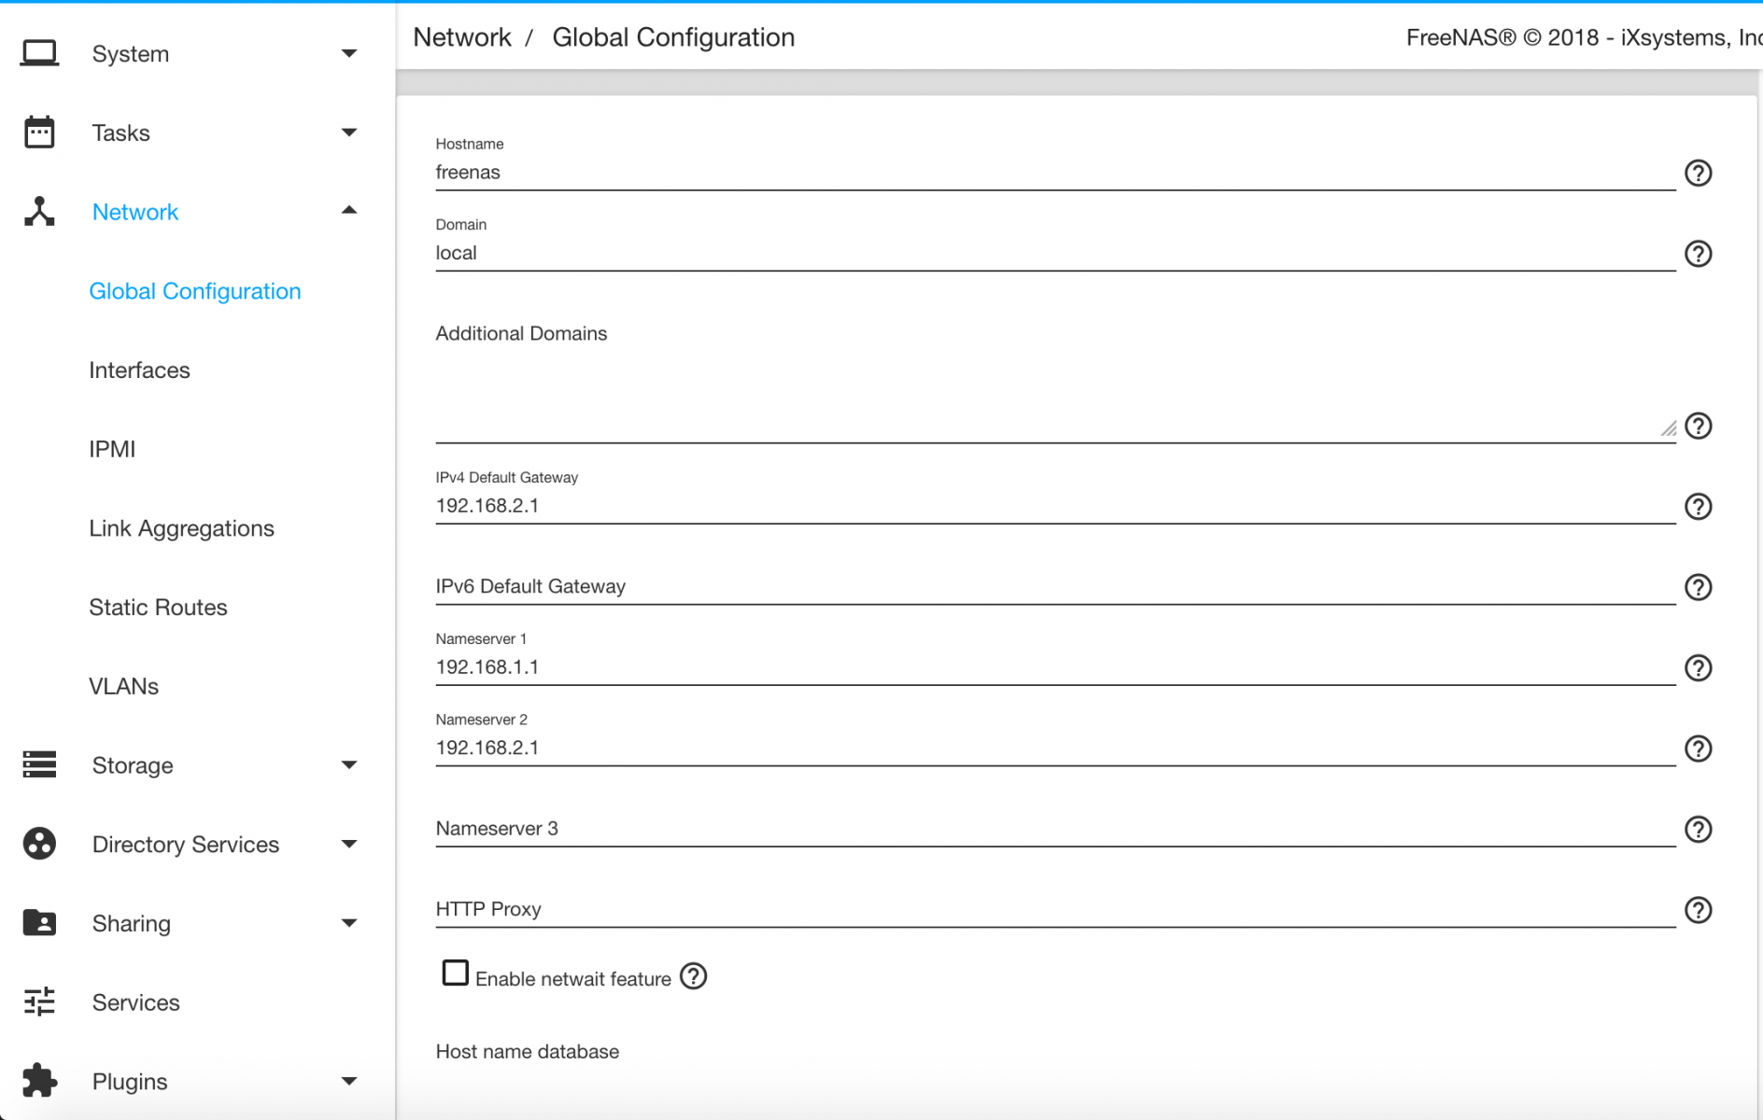Image resolution: width=1763 pixels, height=1120 pixels.
Task: Click the Network breadcrumb link
Action: pyautogui.click(x=462, y=37)
